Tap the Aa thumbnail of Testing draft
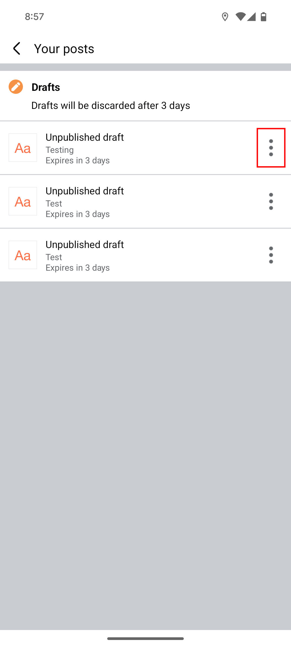Viewport: 291px width, 647px height. (23, 148)
